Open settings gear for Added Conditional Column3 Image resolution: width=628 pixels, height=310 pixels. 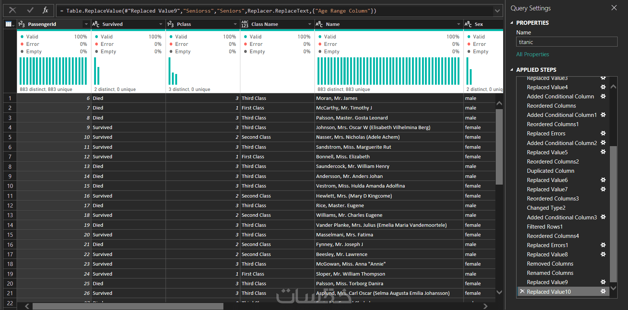(603, 217)
